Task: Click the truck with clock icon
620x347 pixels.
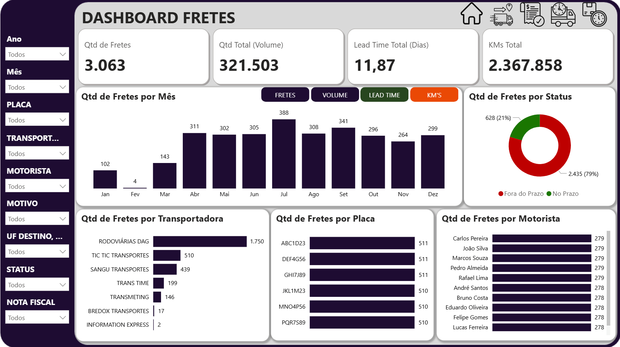Action: point(563,15)
